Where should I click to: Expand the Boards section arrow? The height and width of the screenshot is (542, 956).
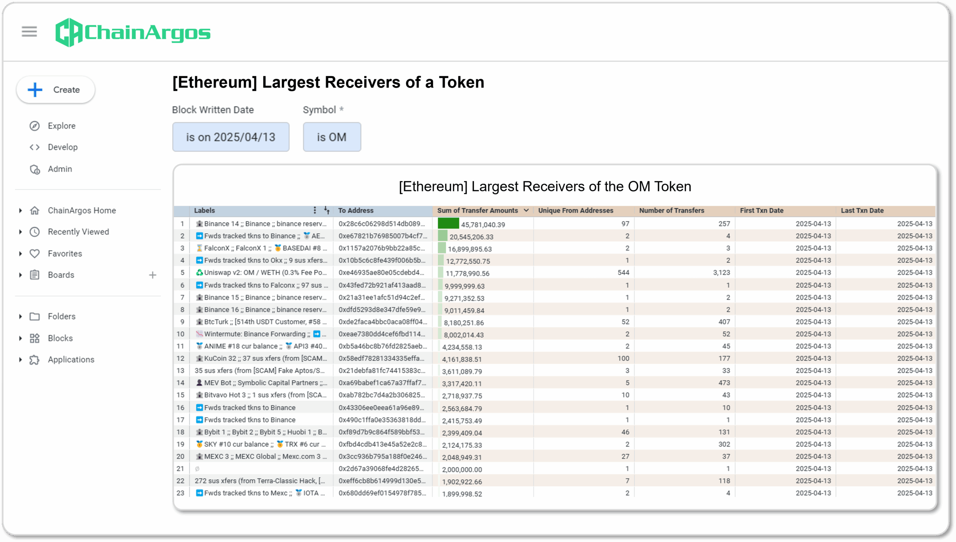[21, 275]
